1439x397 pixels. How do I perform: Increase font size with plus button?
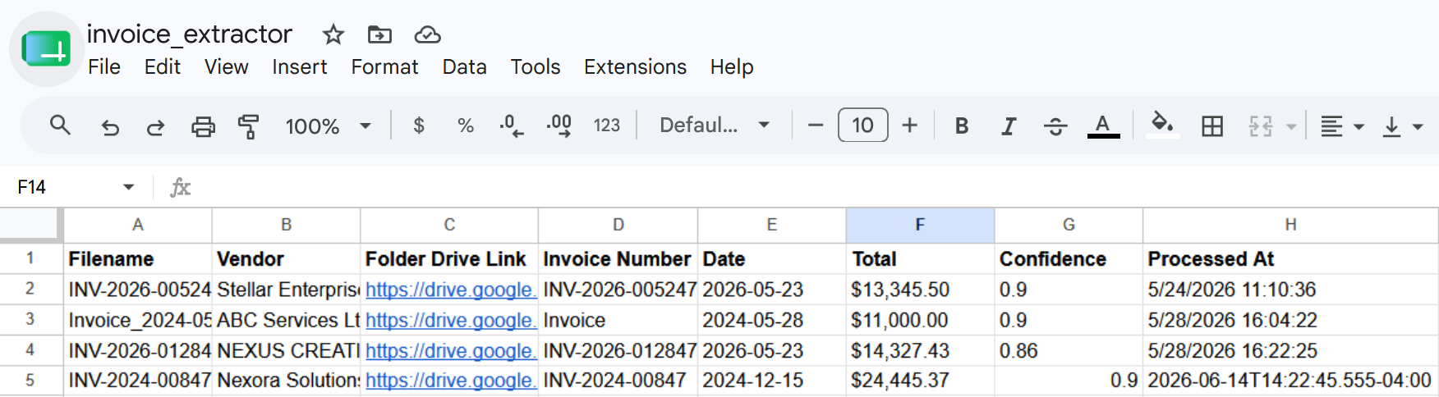point(909,125)
